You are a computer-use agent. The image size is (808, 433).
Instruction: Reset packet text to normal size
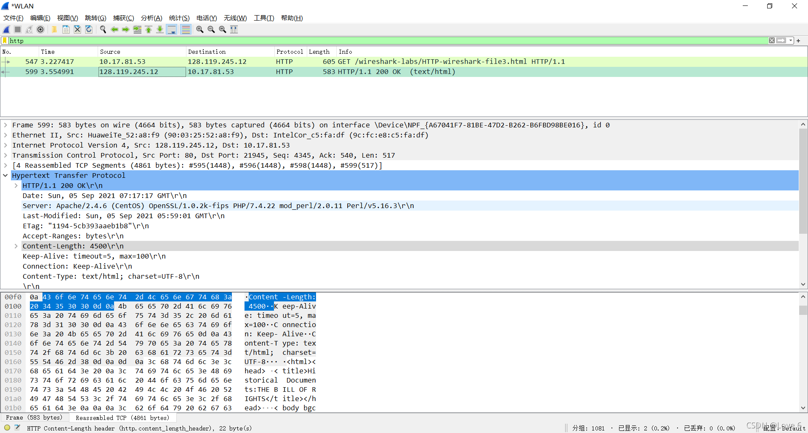223,29
